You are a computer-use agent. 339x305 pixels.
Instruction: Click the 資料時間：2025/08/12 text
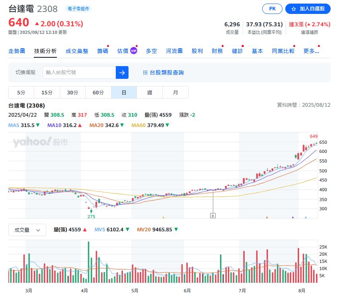(x=304, y=105)
